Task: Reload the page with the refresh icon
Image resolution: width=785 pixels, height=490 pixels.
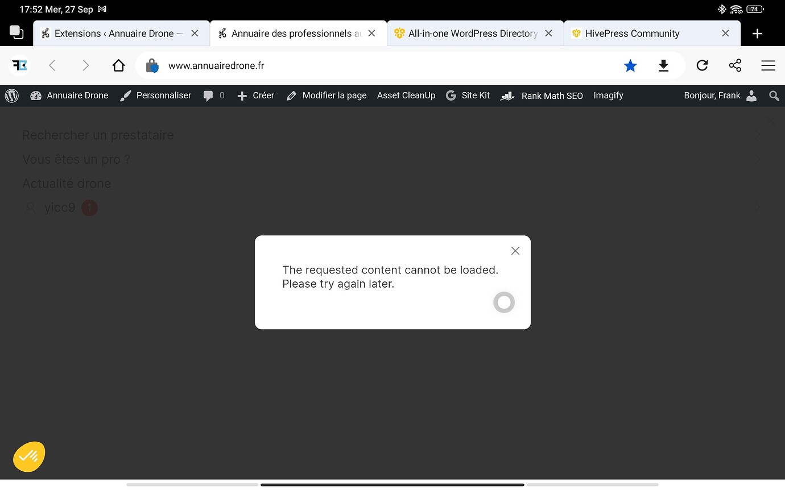Action: pyautogui.click(x=702, y=65)
